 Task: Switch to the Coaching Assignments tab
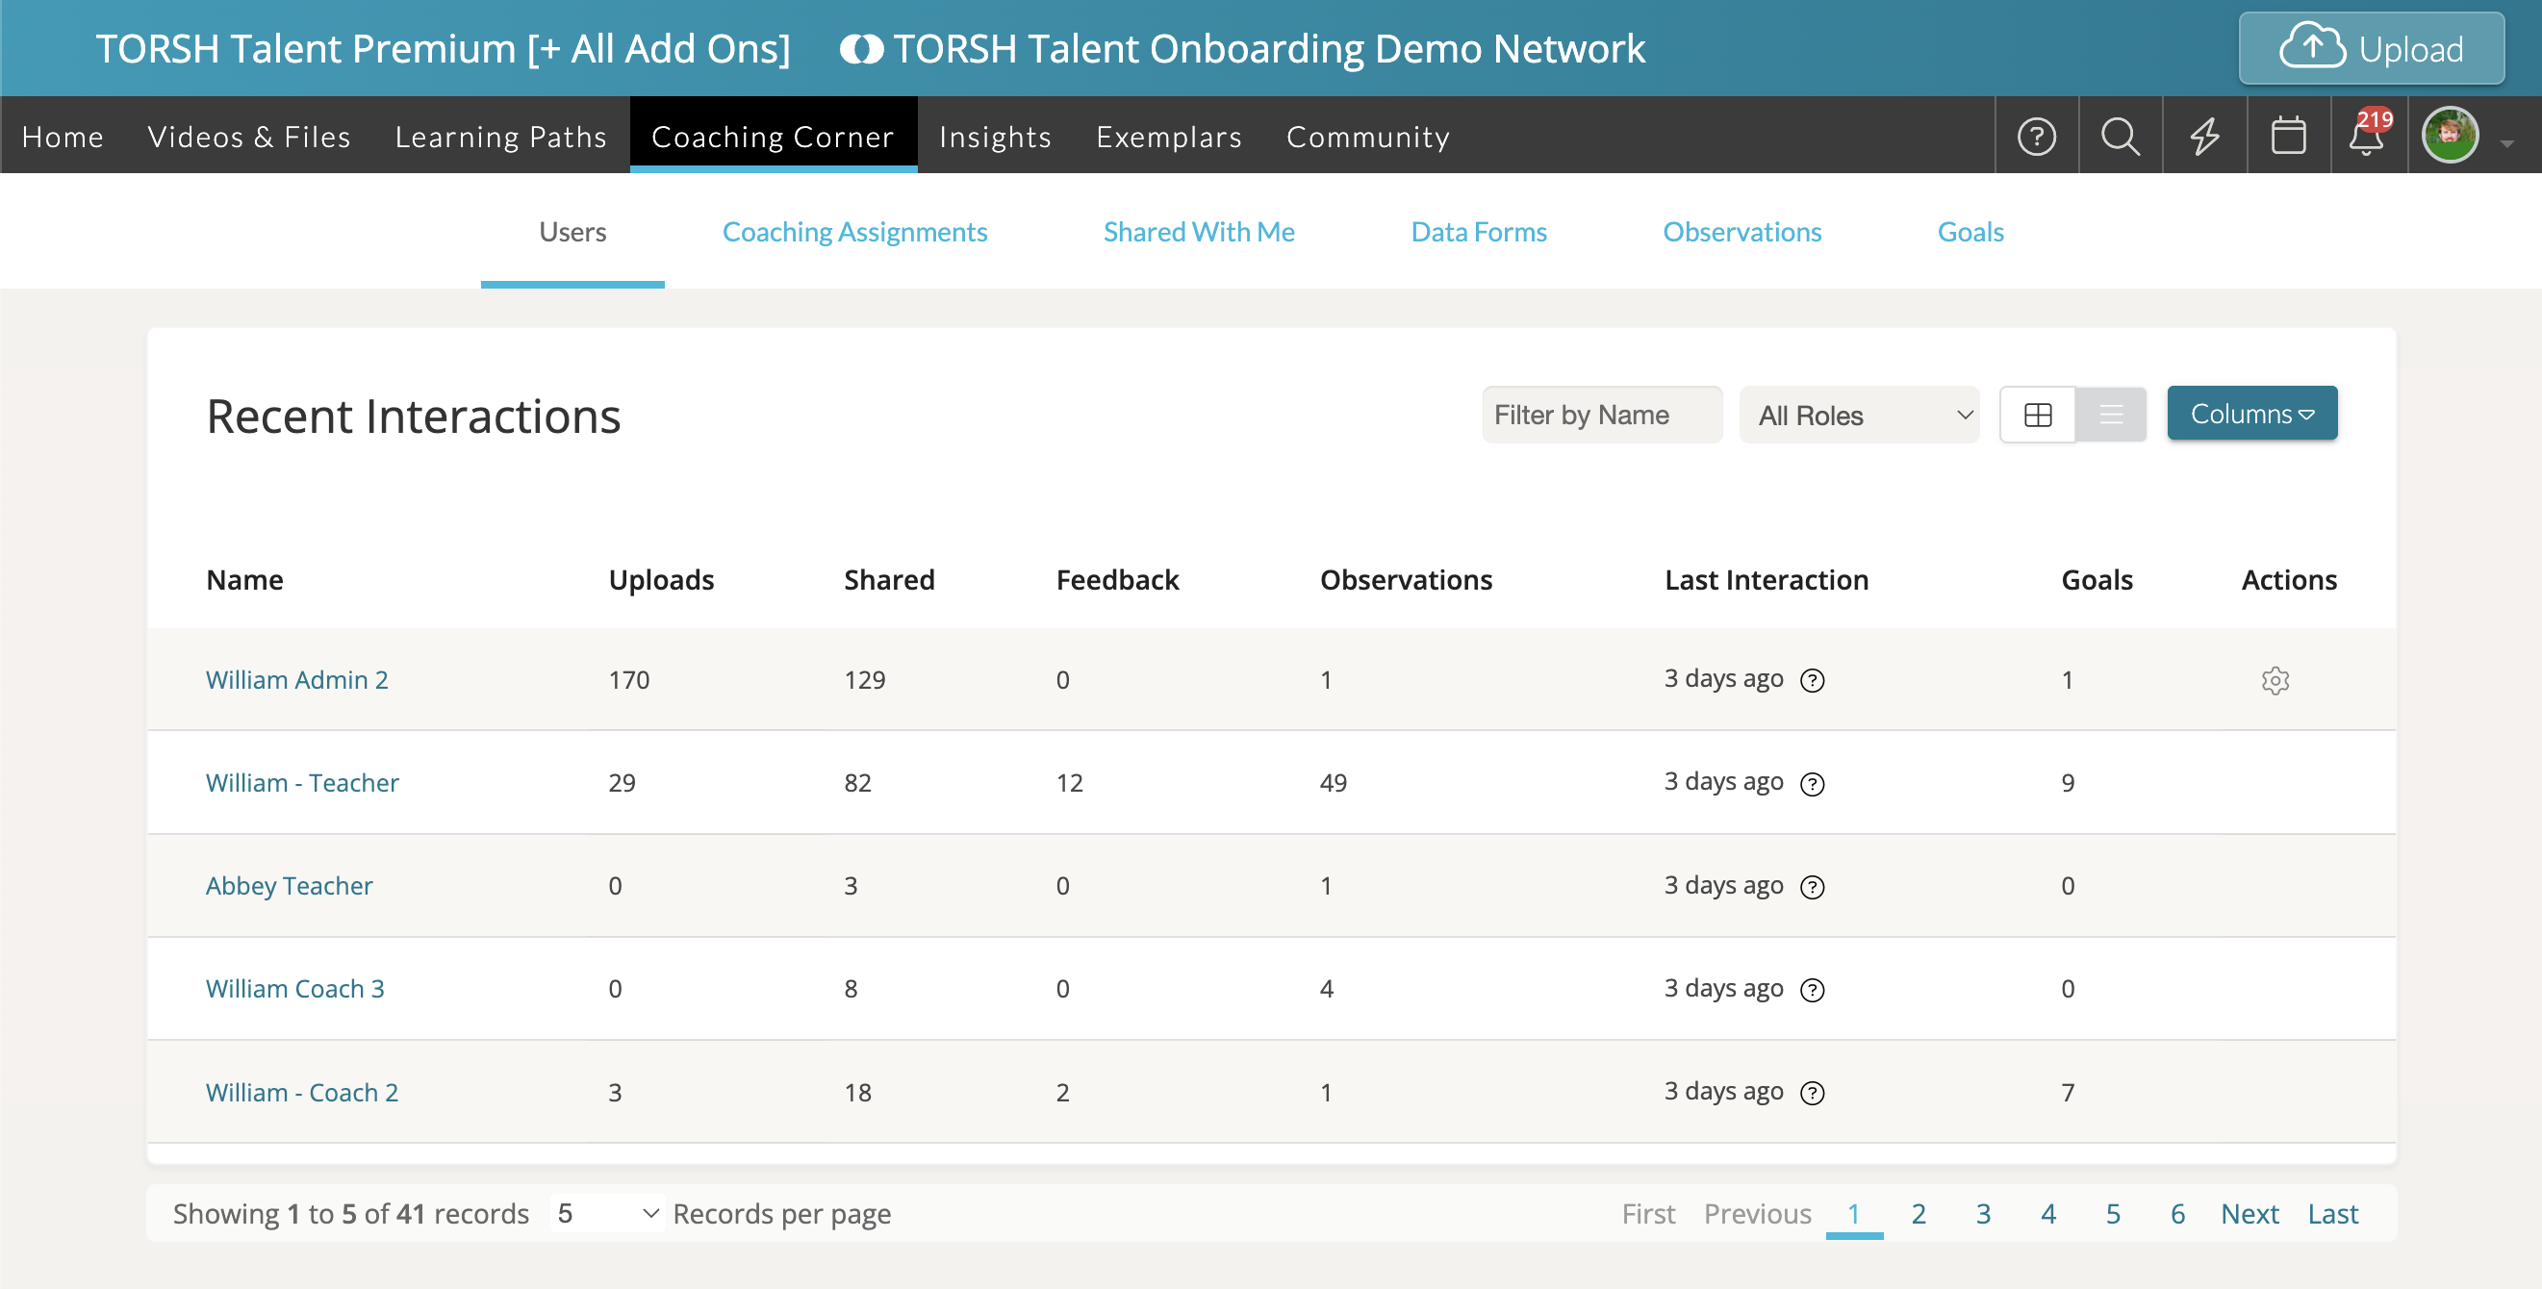(x=853, y=232)
